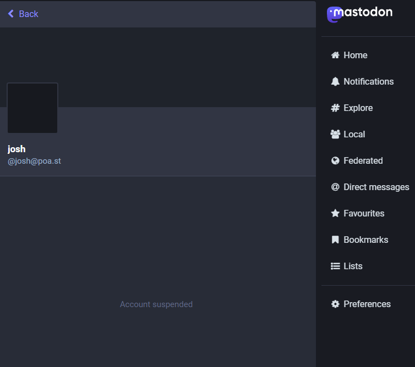Open the Notifications menu label
This screenshot has height=367, width=415.
tap(368, 81)
